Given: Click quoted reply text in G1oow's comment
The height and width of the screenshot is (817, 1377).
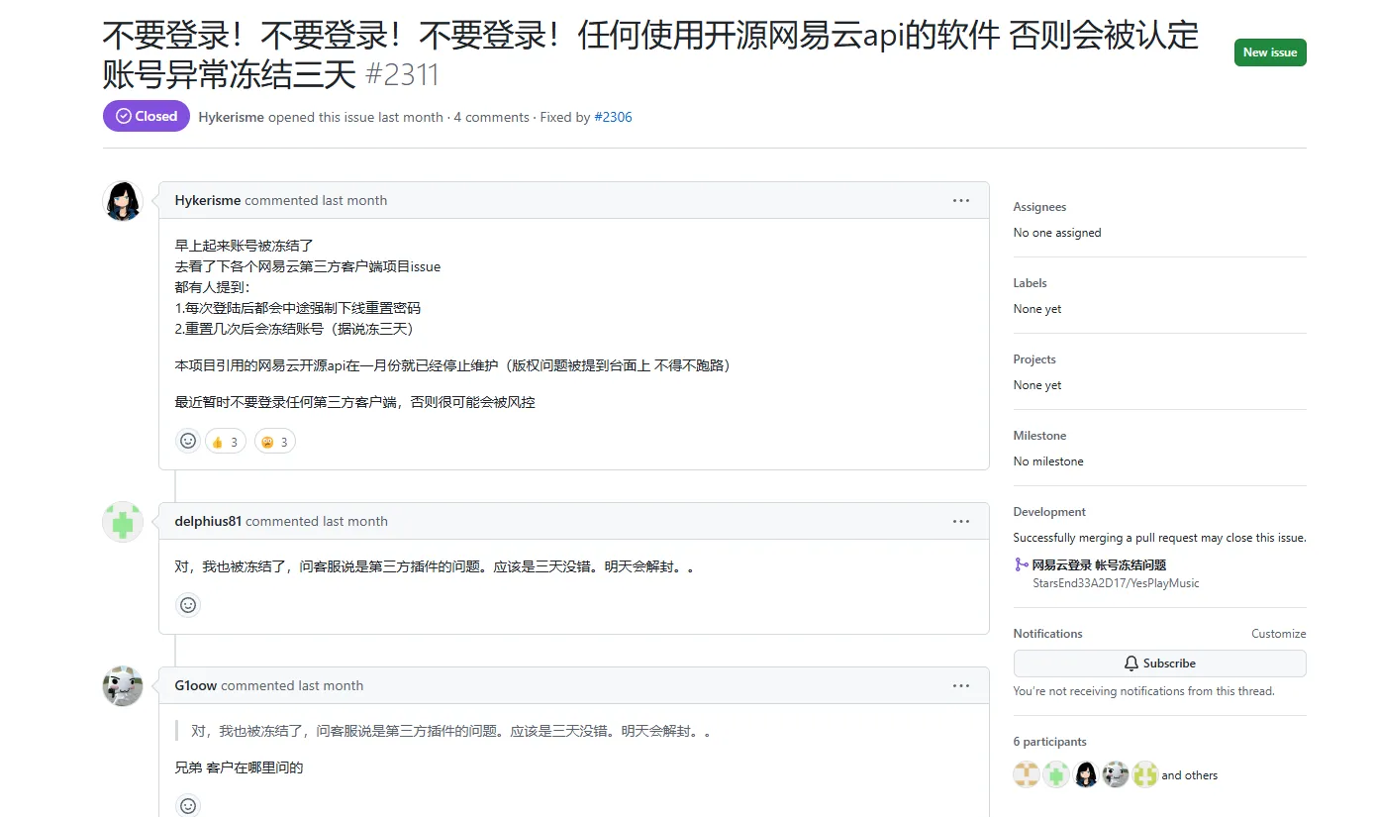Looking at the screenshot, I should 450,731.
